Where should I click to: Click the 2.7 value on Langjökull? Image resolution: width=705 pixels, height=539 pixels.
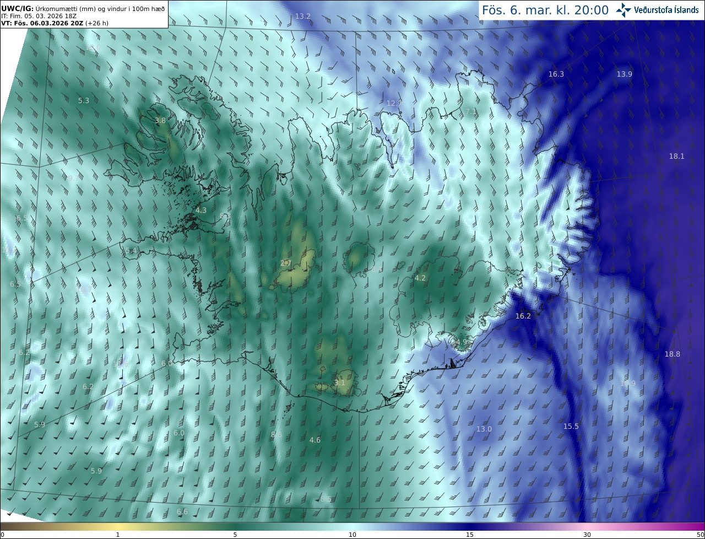tap(285, 263)
